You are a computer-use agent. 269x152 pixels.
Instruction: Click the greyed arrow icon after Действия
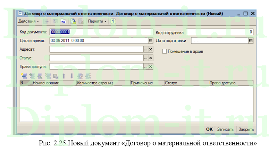(46, 21)
